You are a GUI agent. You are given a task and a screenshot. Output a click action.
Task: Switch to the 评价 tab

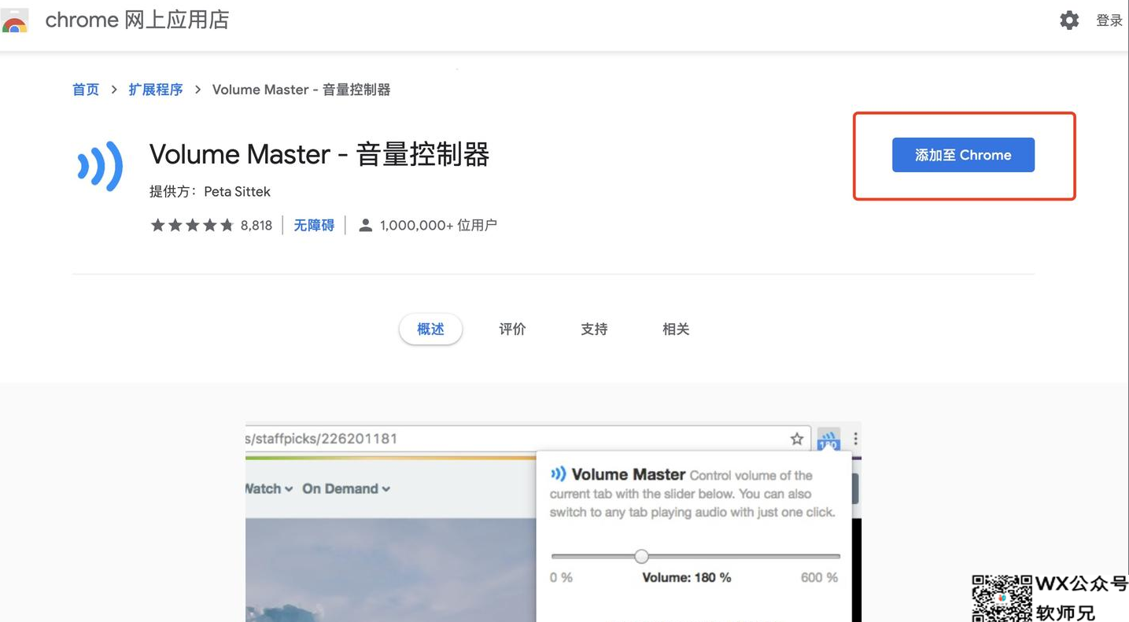click(512, 329)
